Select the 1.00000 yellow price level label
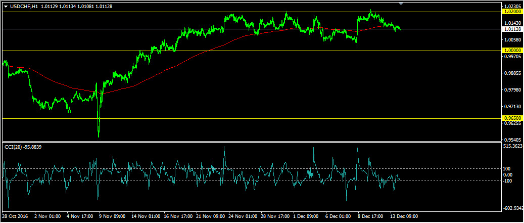Screen dimensions: 524x223 (512, 51)
